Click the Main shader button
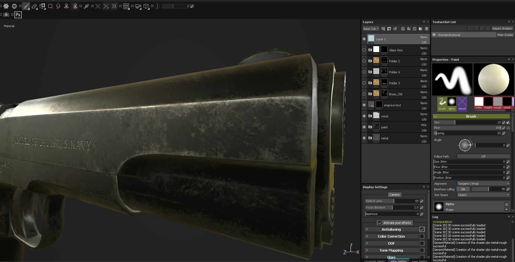This screenshot has height=262, width=515. pos(505,35)
